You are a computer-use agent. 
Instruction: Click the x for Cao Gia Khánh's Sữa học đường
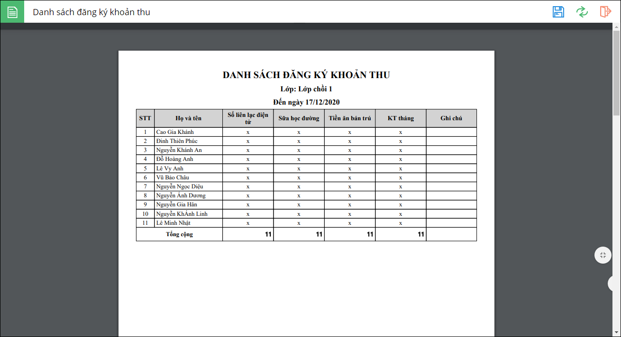click(299, 133)
